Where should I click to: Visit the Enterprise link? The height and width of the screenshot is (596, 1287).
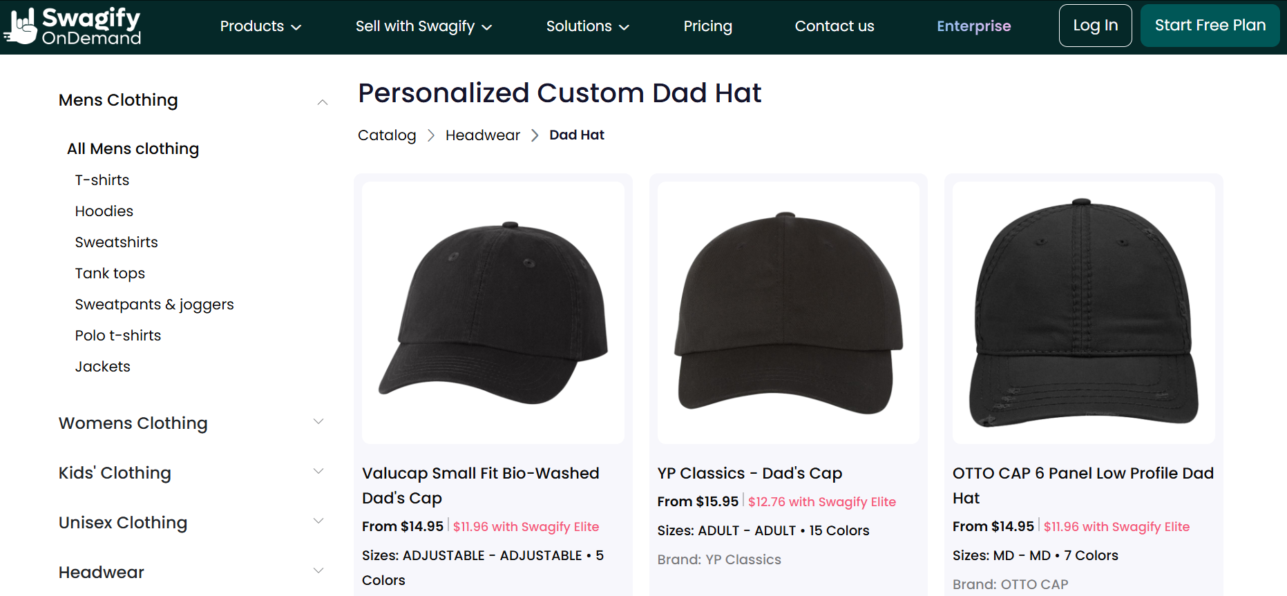(x=973, y=26)
